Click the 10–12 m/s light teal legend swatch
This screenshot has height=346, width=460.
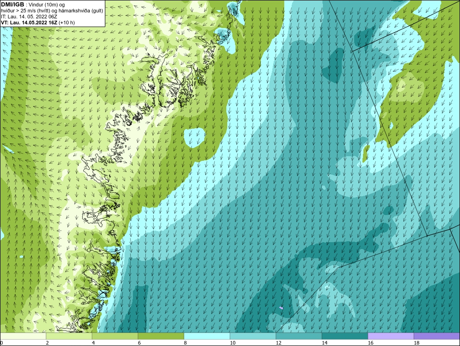(x=253, y=336)
